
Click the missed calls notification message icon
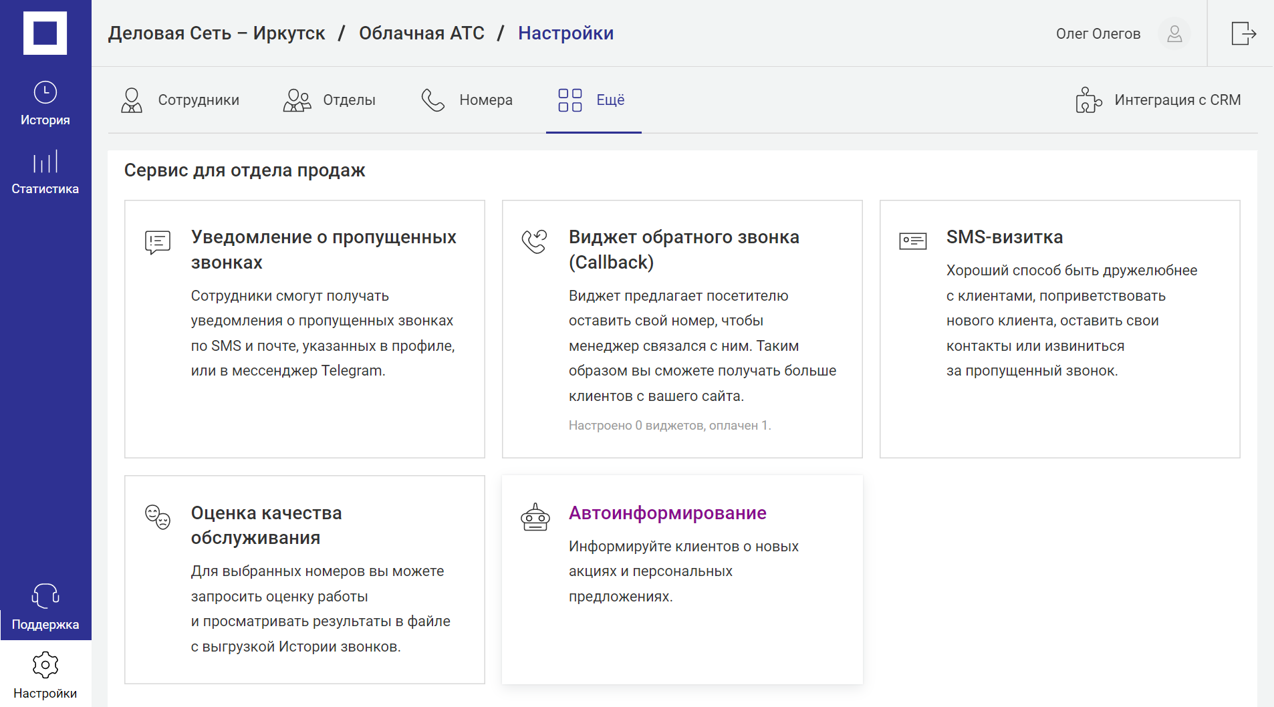pyautogui.click(x=158, y=242)
